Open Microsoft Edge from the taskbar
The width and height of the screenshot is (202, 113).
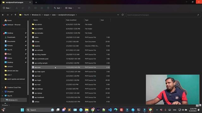[x=116, y=110]
